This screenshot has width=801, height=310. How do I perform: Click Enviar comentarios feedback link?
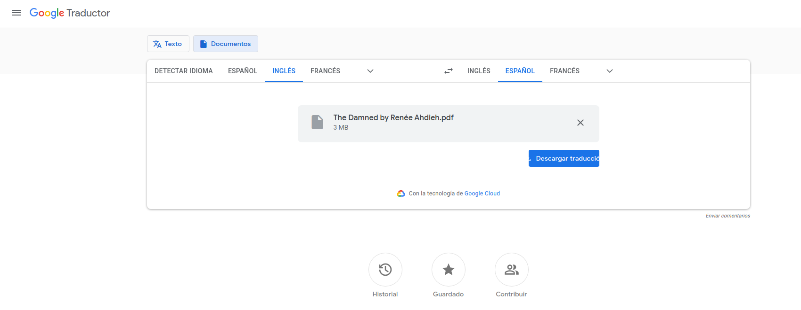[x=727, y=216]
